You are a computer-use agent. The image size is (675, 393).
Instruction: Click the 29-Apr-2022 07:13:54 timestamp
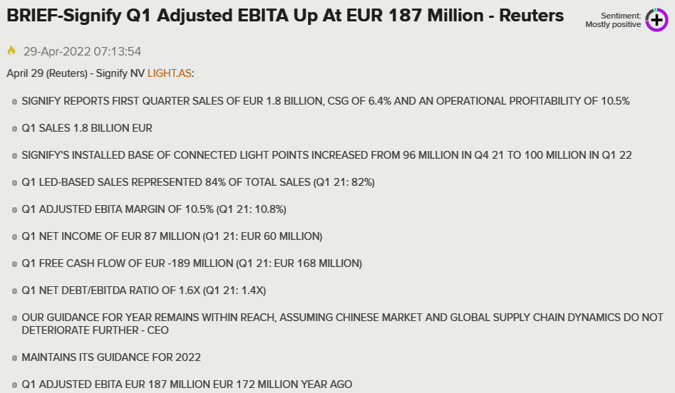[82, 51]
